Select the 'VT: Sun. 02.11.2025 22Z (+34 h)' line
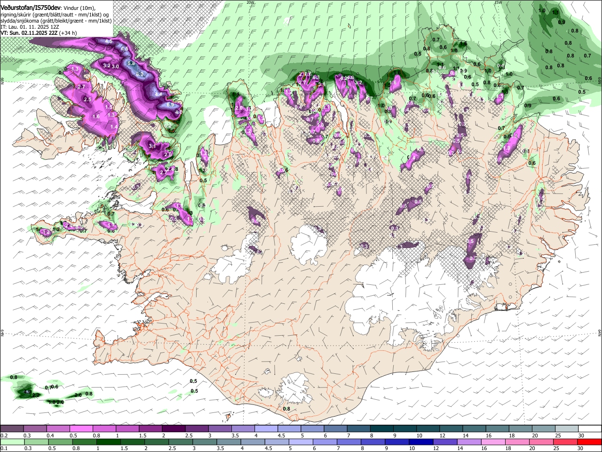602x452 pixels. coord(39,33)
